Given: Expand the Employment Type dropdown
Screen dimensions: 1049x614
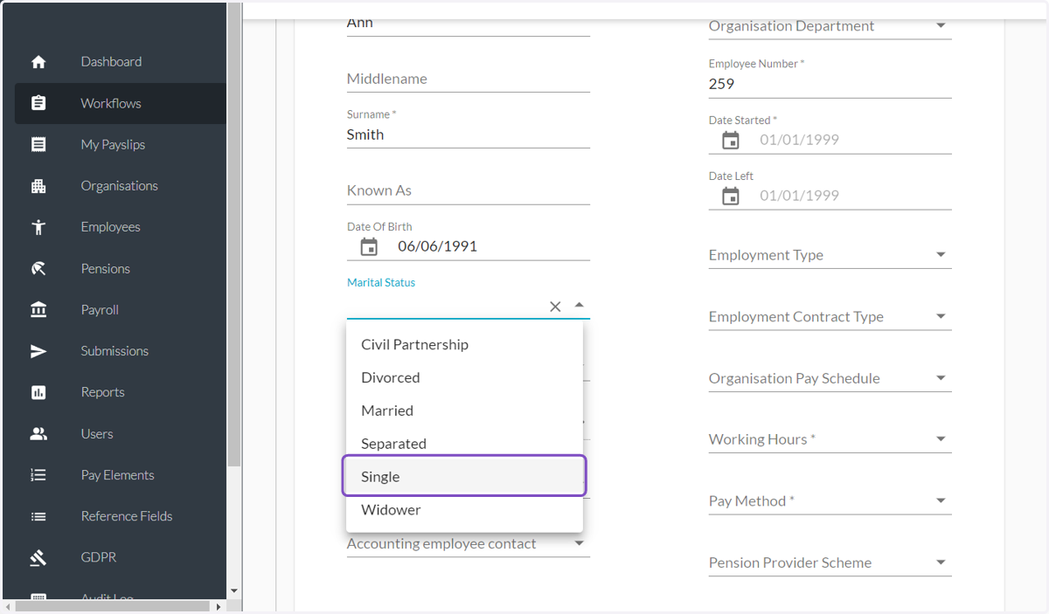Looking at the screenshot, I should pyautogui.click(x=941, y=255).
